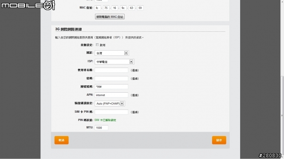Click the first MAC address field 'fc'
The width and height of the screenshot is (284, 159).
click(98, 8)
